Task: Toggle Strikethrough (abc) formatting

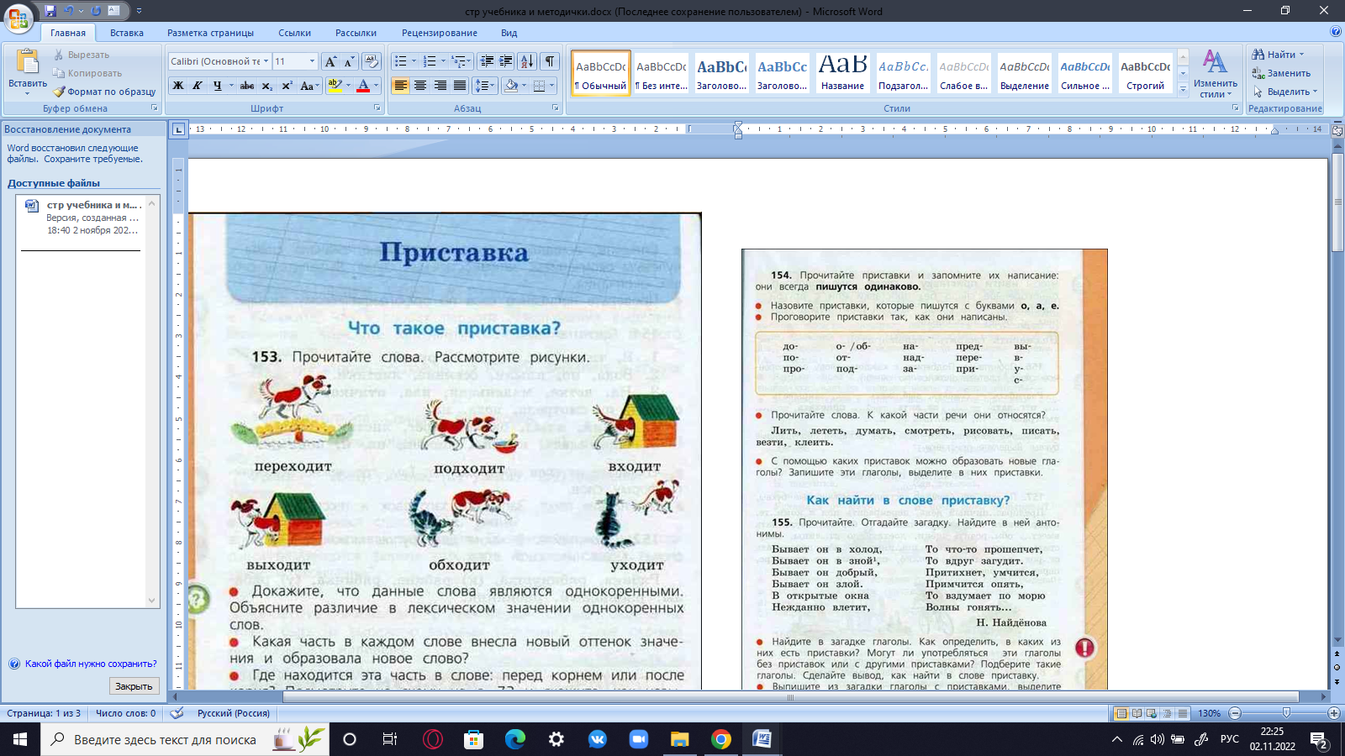Action: [x=246, y=86]
